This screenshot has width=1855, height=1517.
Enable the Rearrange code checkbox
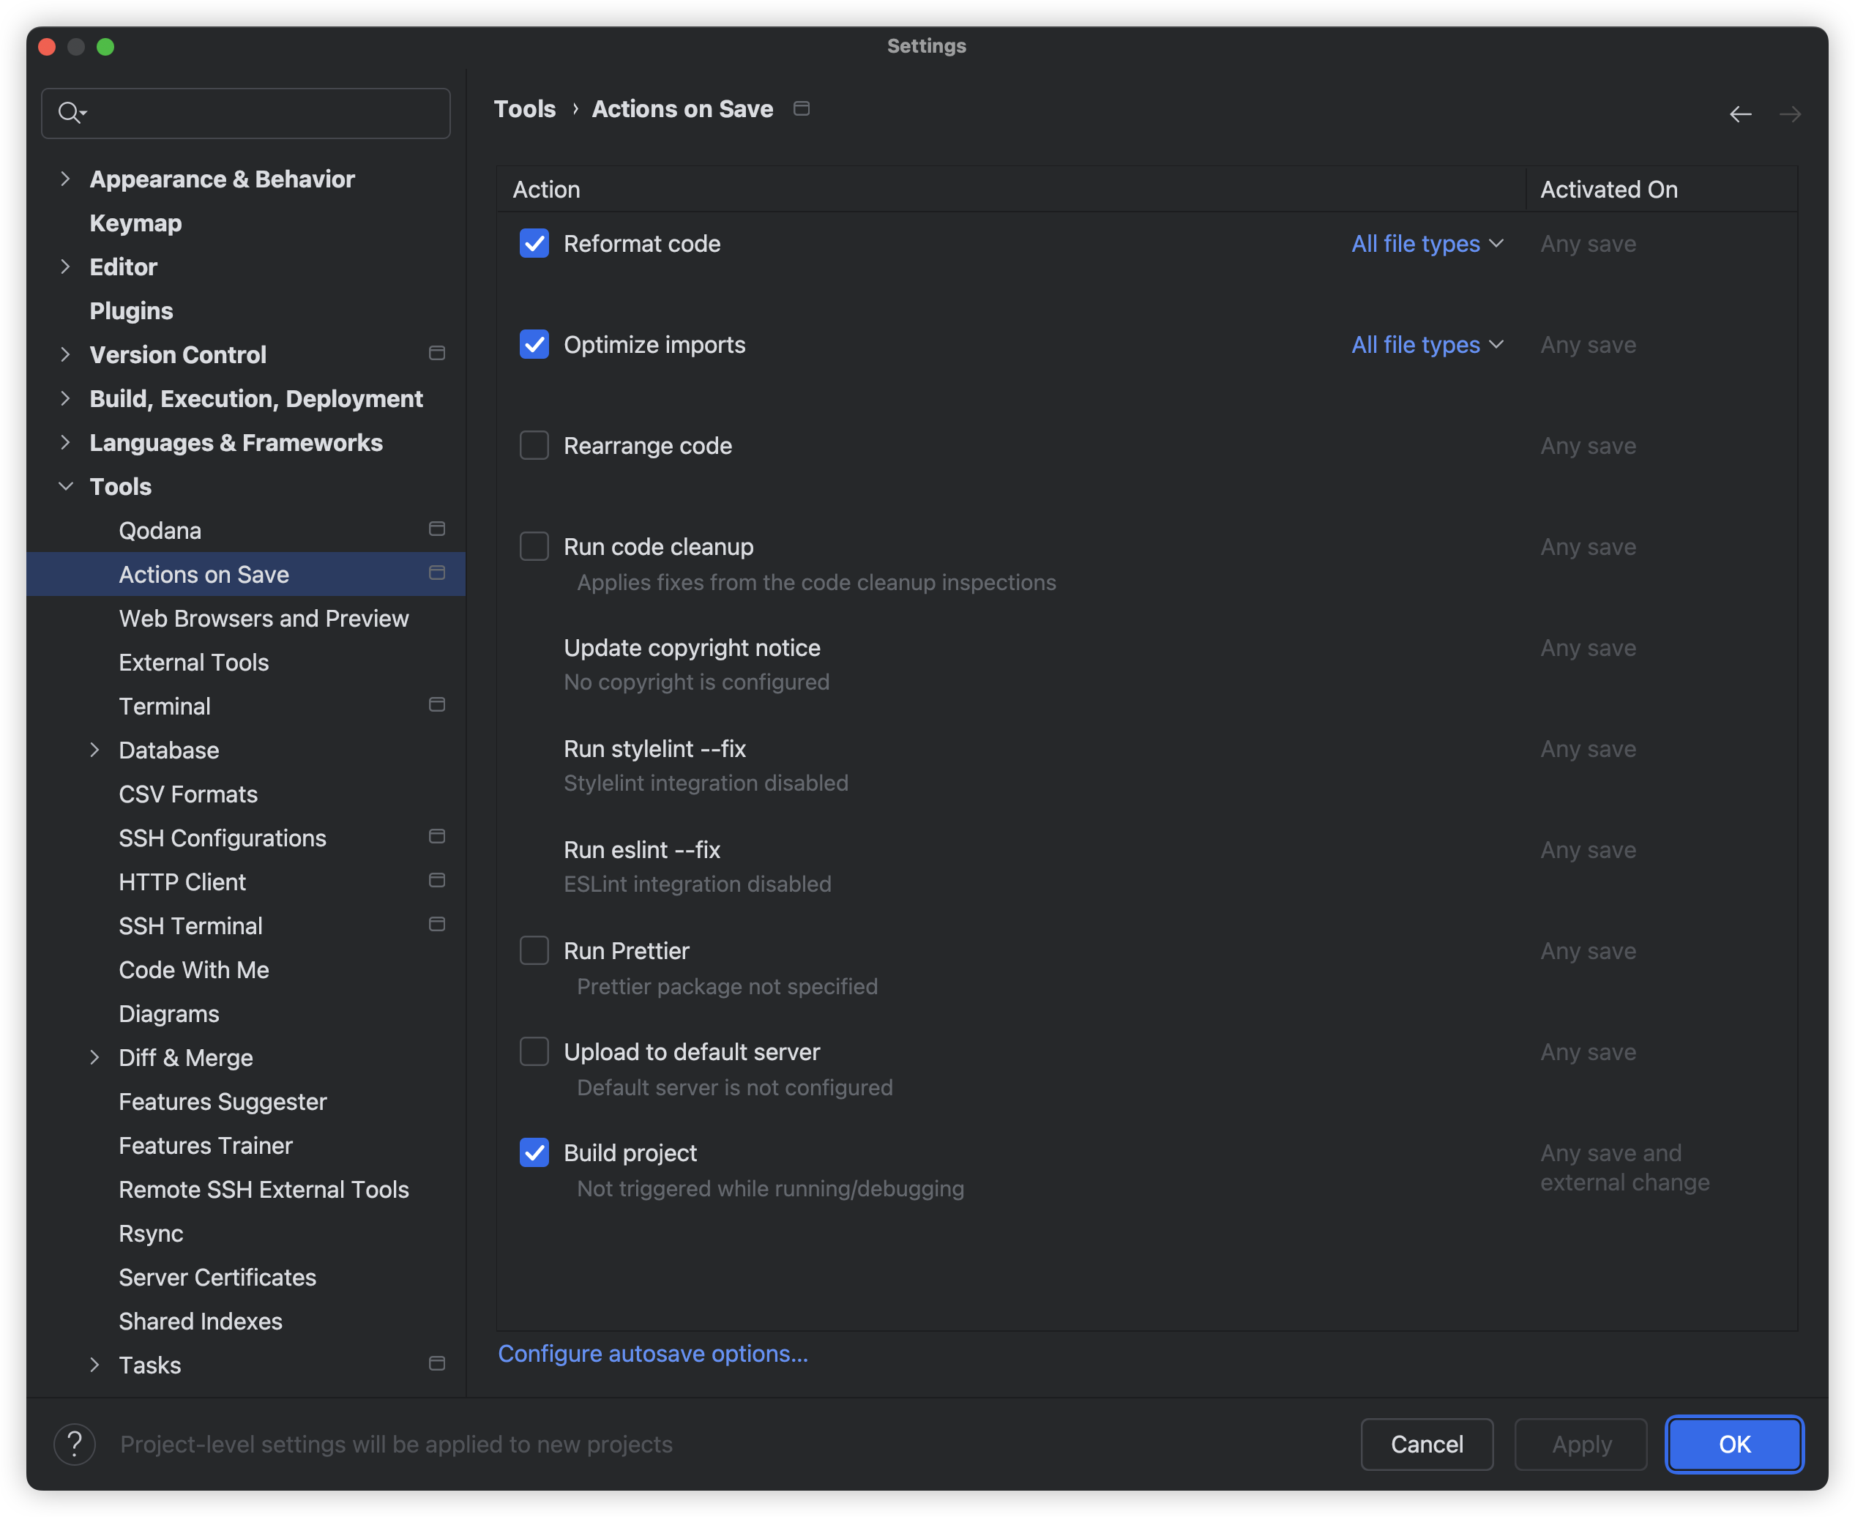pyautogui.click(x=534, y=446)
